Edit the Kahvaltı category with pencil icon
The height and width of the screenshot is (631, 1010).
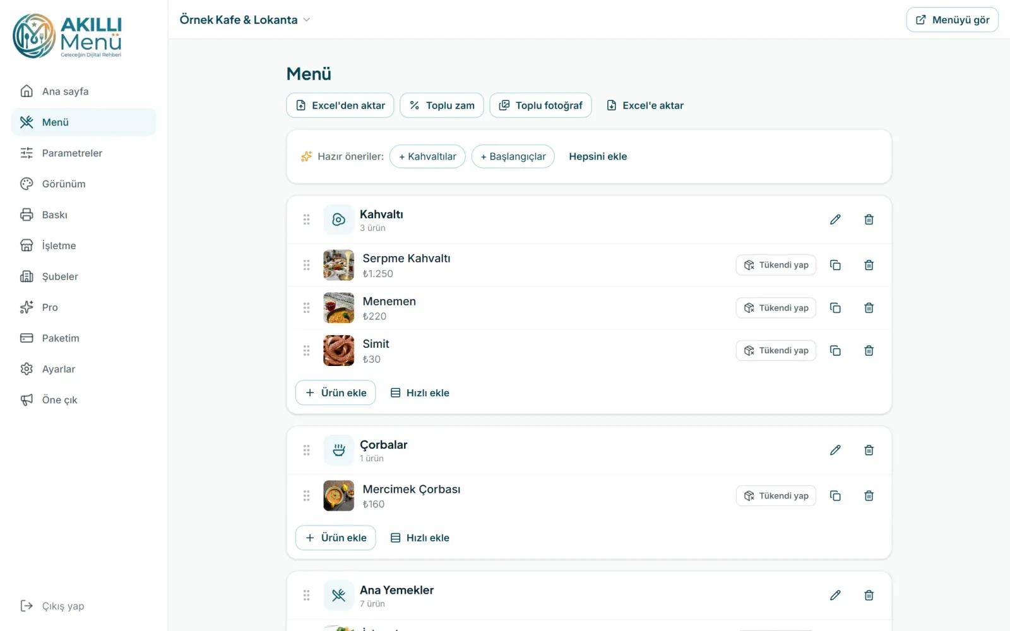[x=835, y=220]
